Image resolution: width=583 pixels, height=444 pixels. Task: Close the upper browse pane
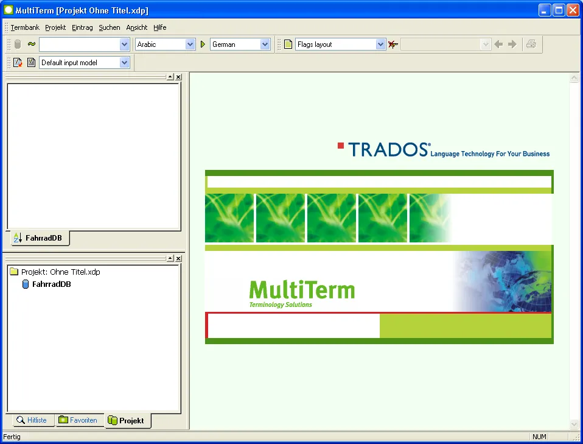tap(178, 77)
